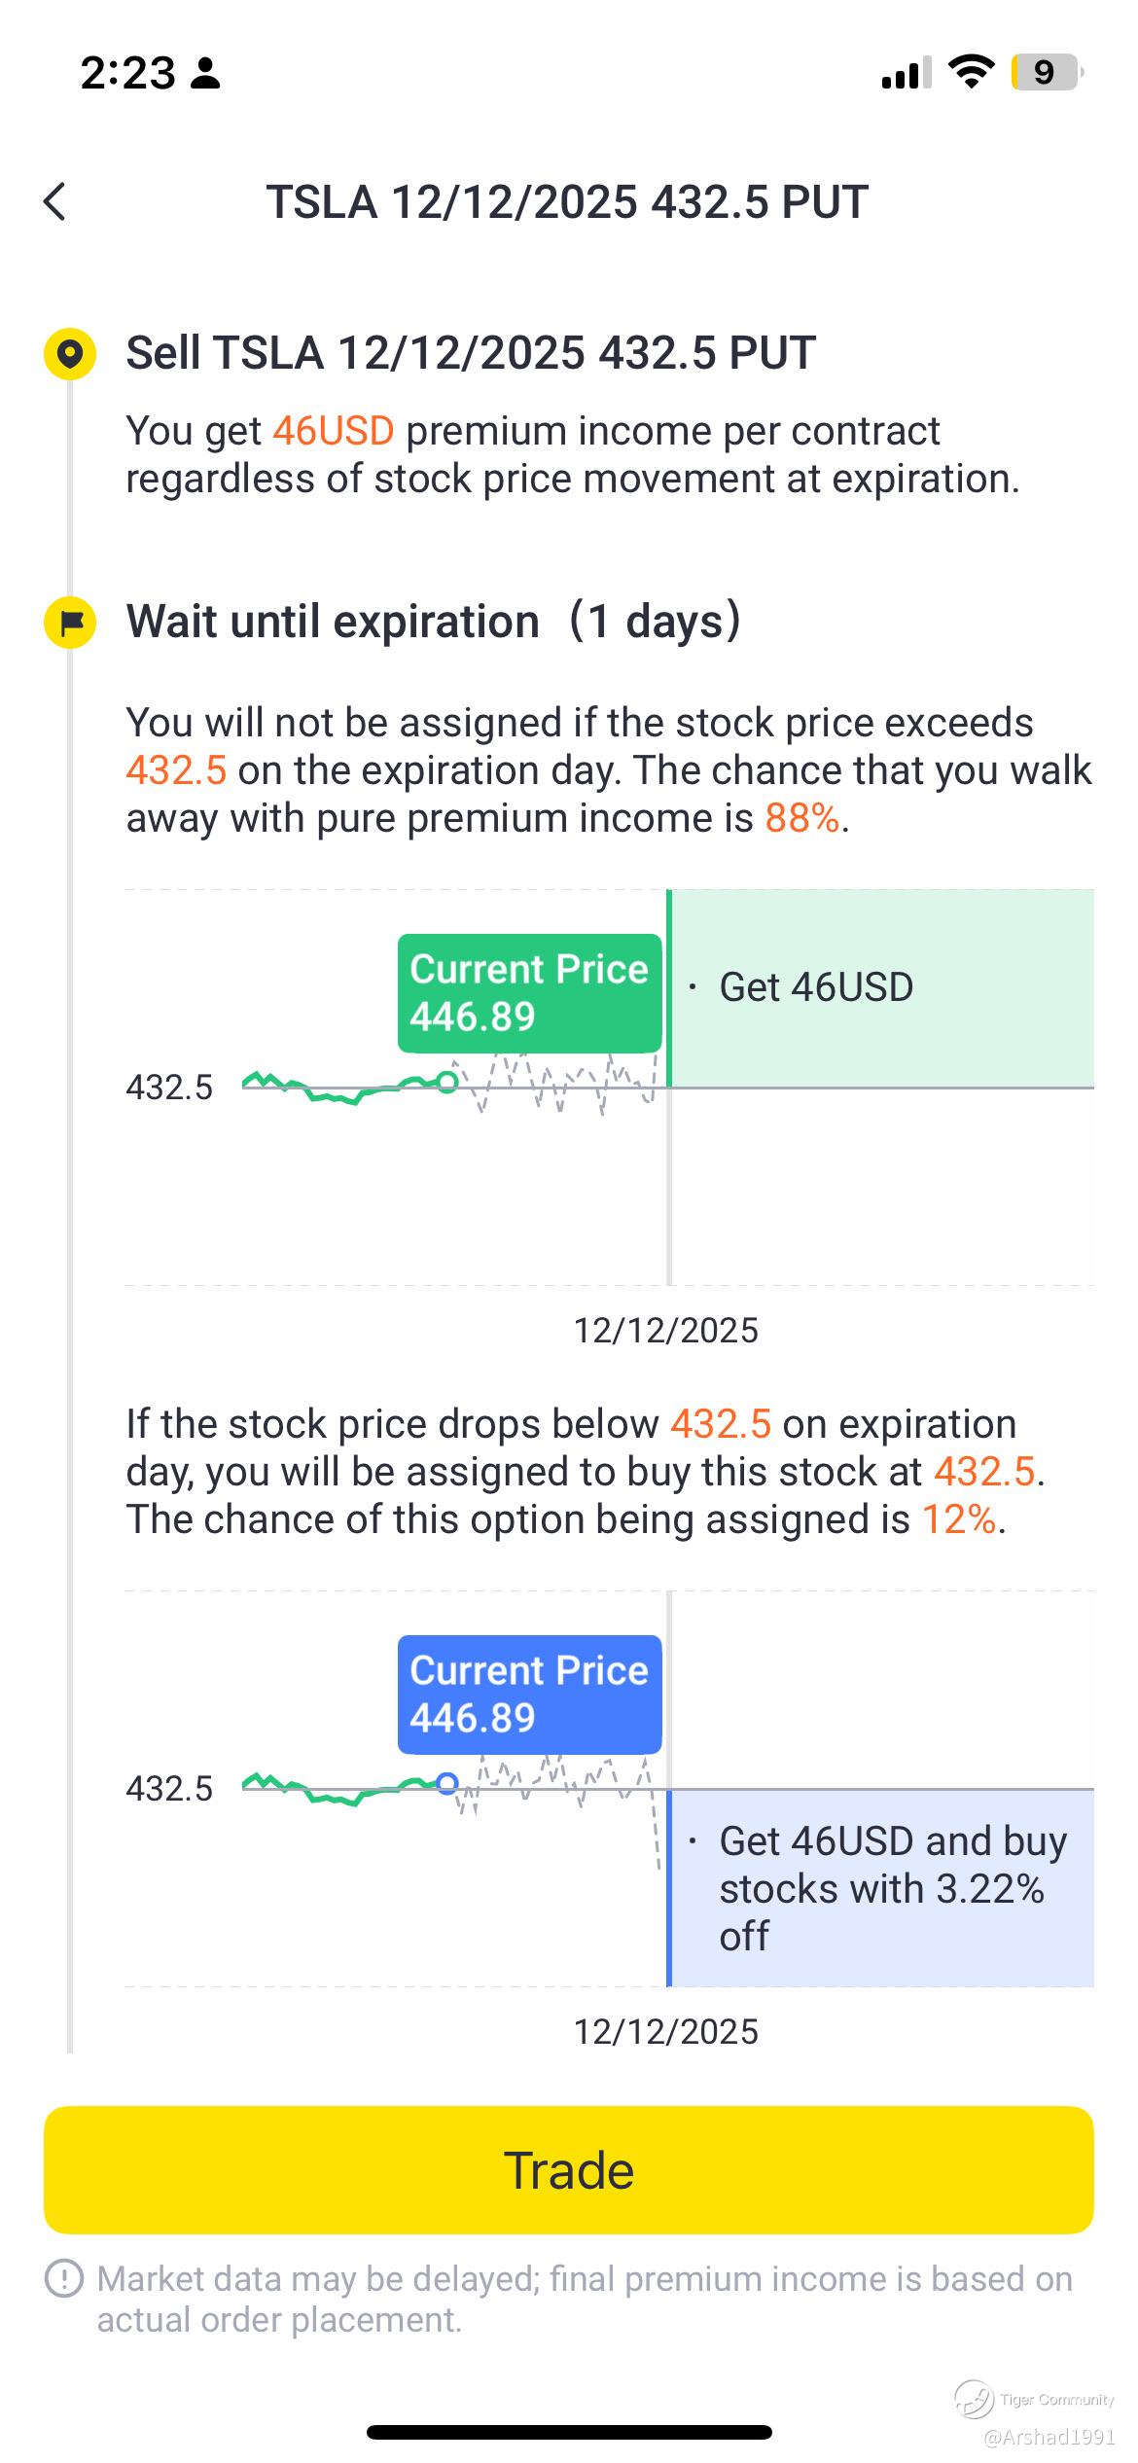Tap the green "Get 46USD" outcome area

click(881, 988)
